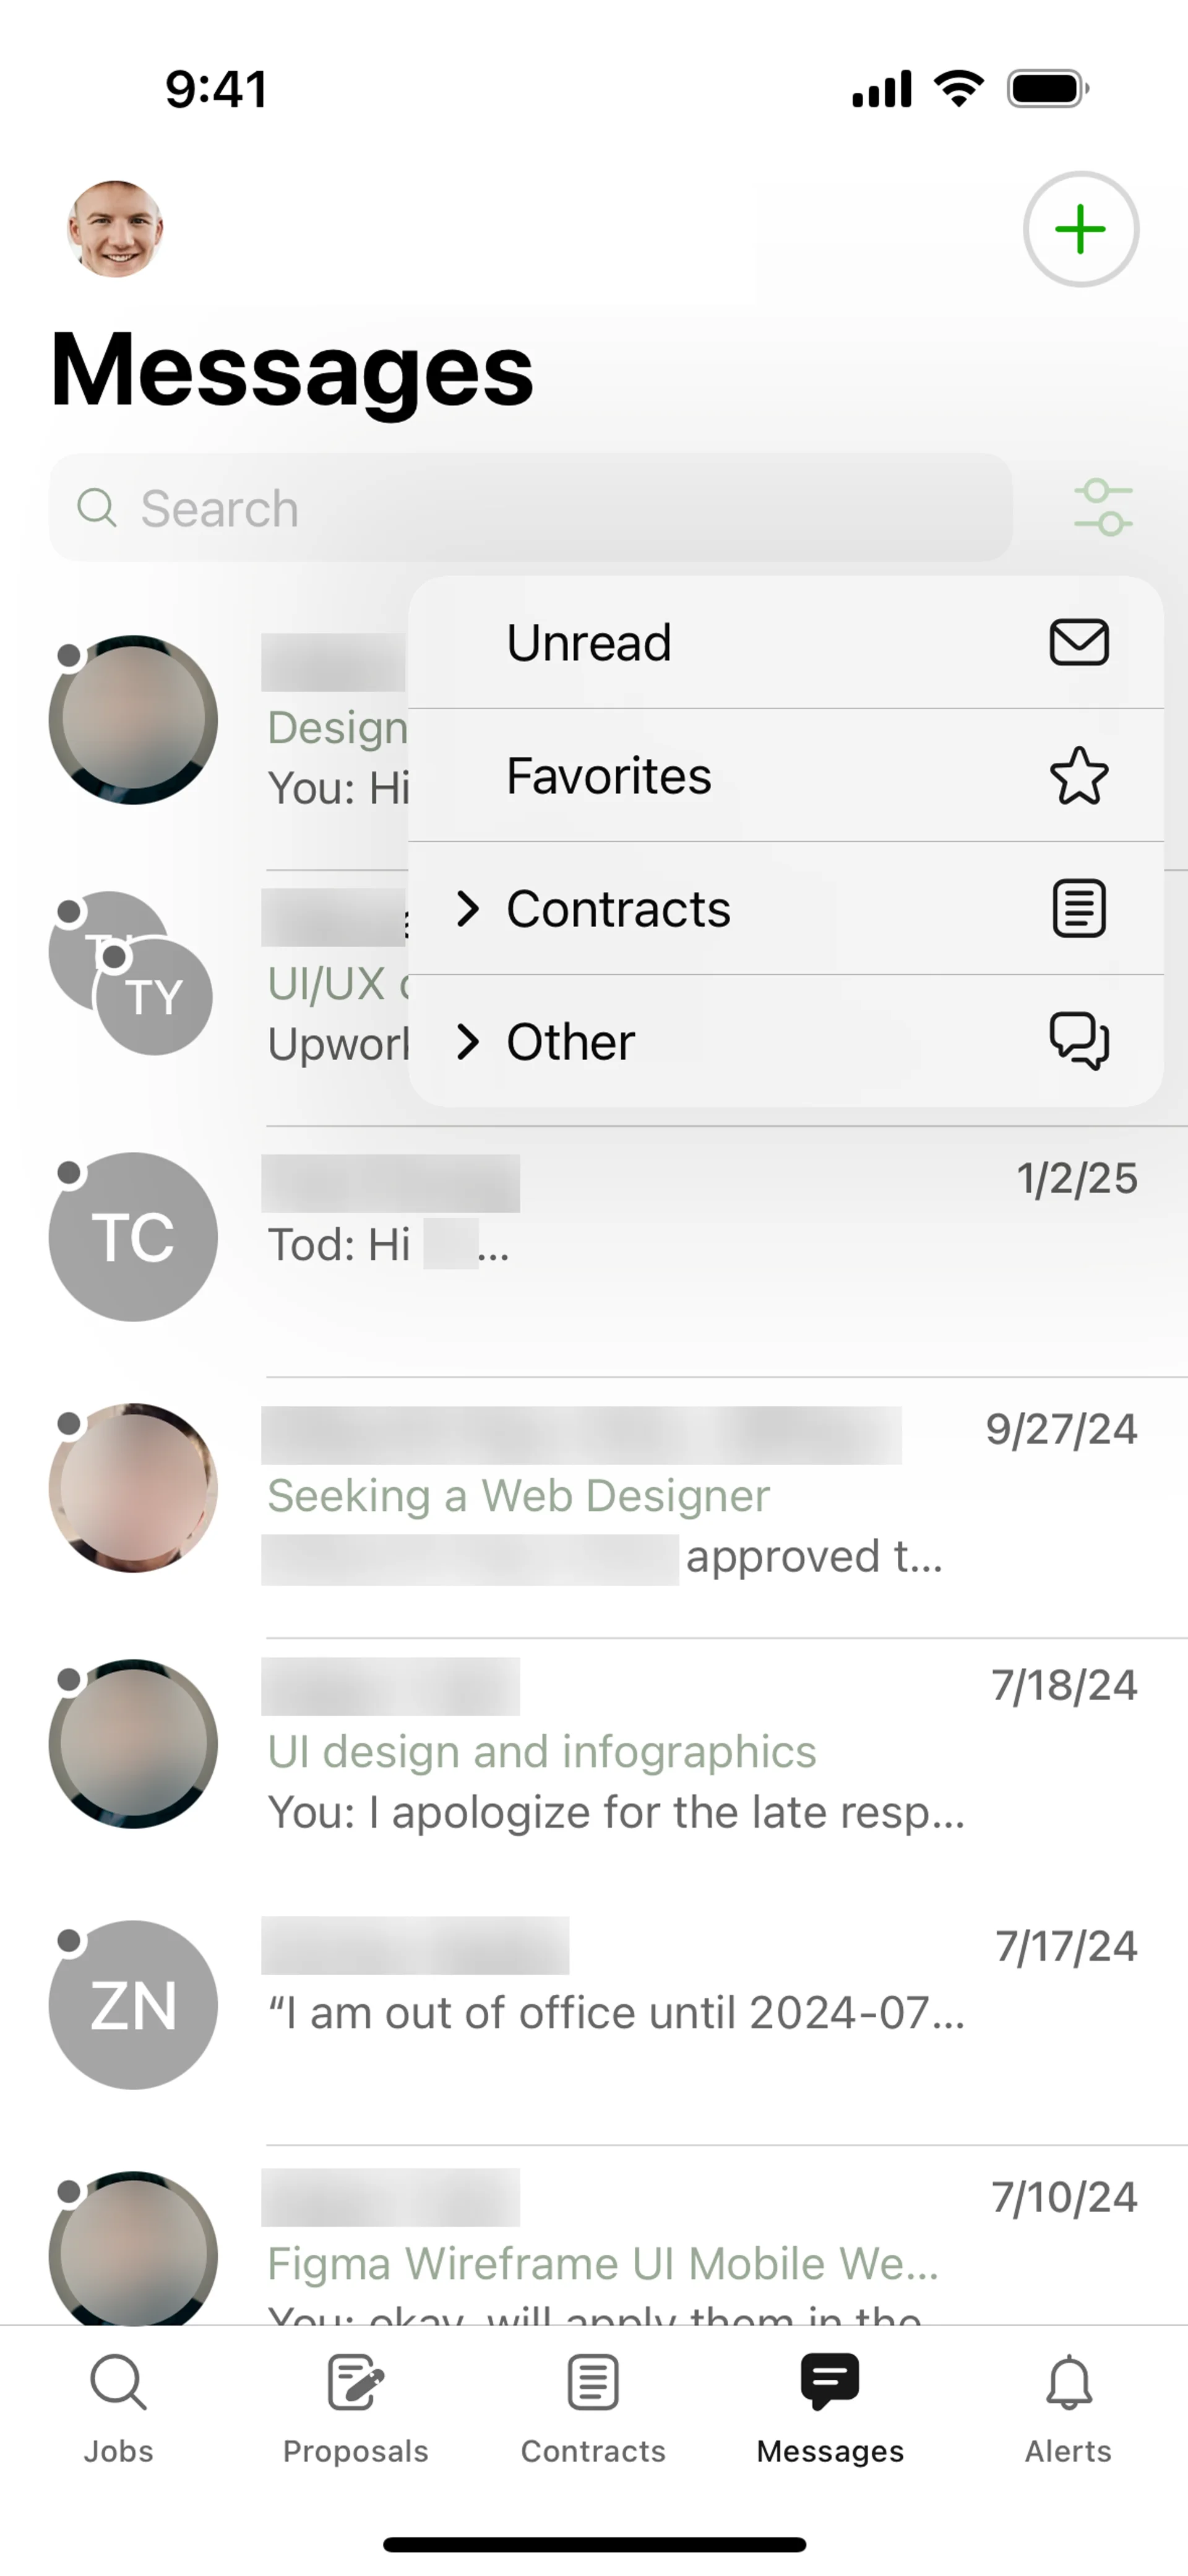Viewport: 1188px width, 2576px height.
Task: Tap the green plus new message button
Action: (1080, 229)
